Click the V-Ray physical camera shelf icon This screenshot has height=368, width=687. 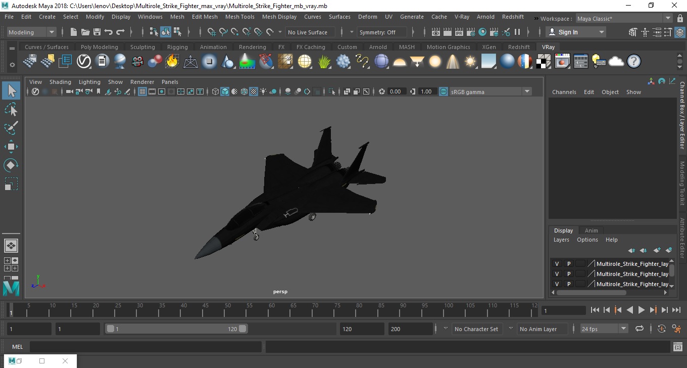[x=137, y=62]
